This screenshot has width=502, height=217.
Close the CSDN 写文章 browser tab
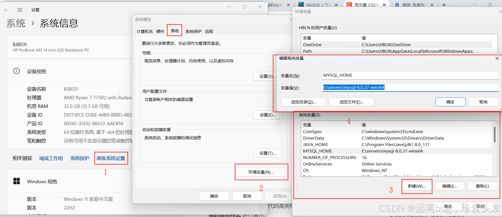click(384, 5)
